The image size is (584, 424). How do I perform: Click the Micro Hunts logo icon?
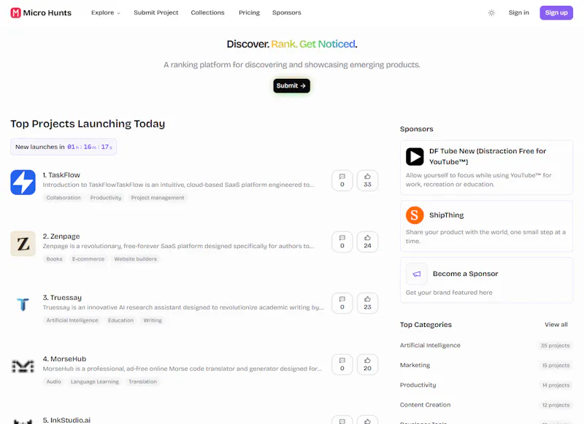[x=15, y=12]
